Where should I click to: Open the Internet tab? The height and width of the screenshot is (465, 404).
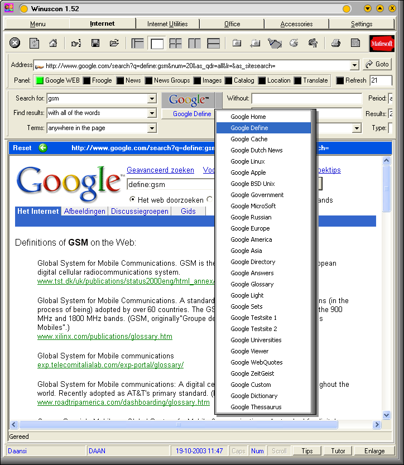(x=102, y=23)
